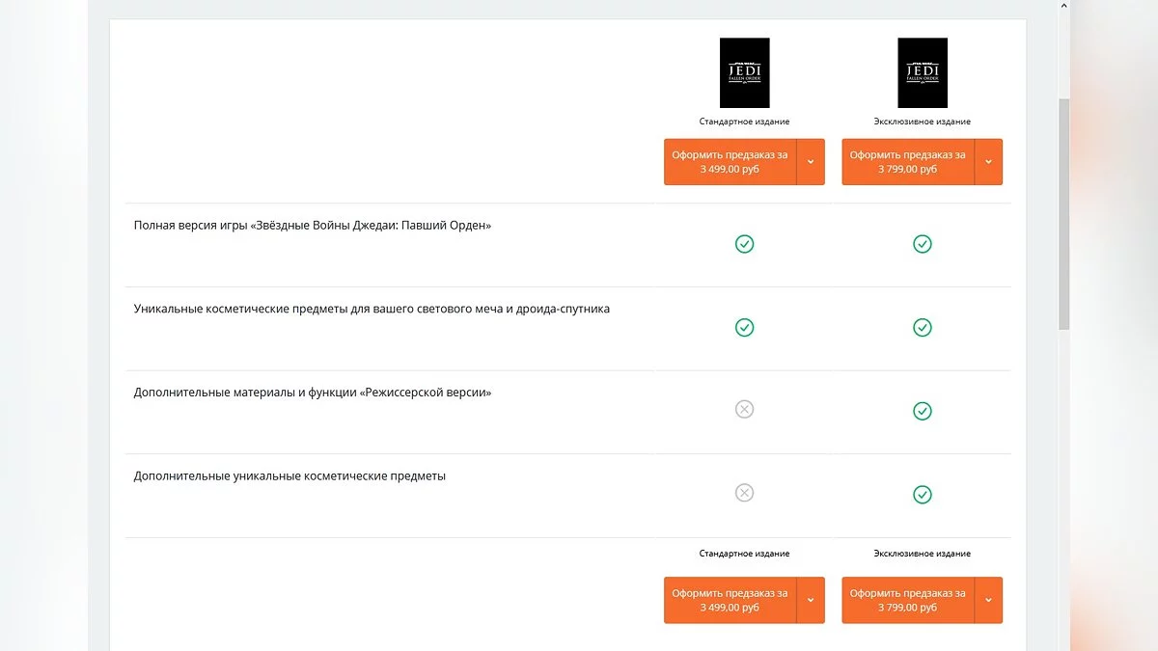Click top Exclusive edition preorder button for 3 799 руб
The image size is (1158, 651).
tap(907, 162)
